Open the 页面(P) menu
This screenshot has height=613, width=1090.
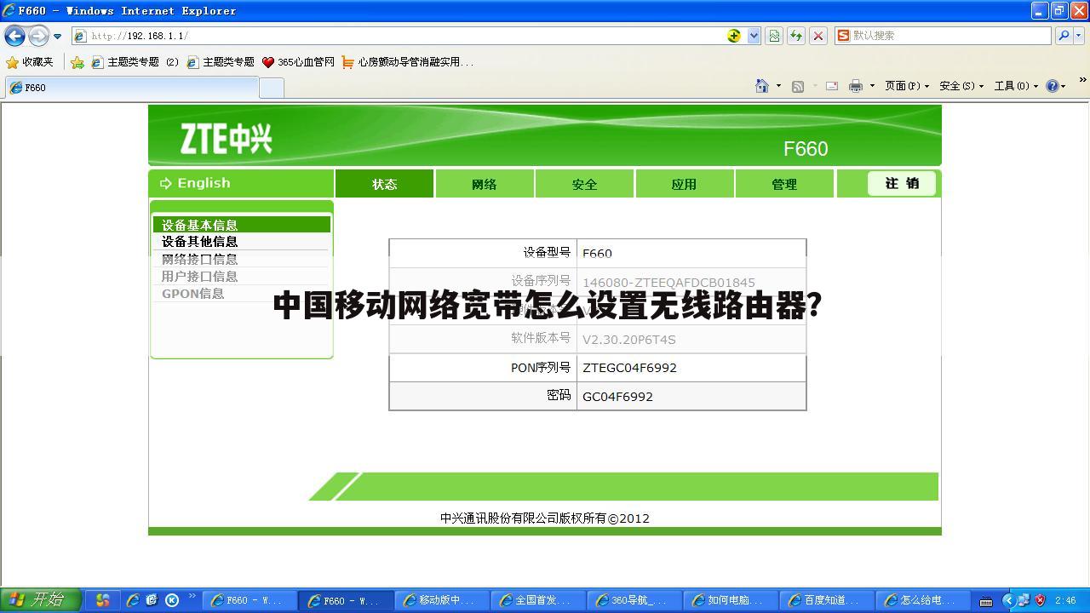click(x=907, y=86)
